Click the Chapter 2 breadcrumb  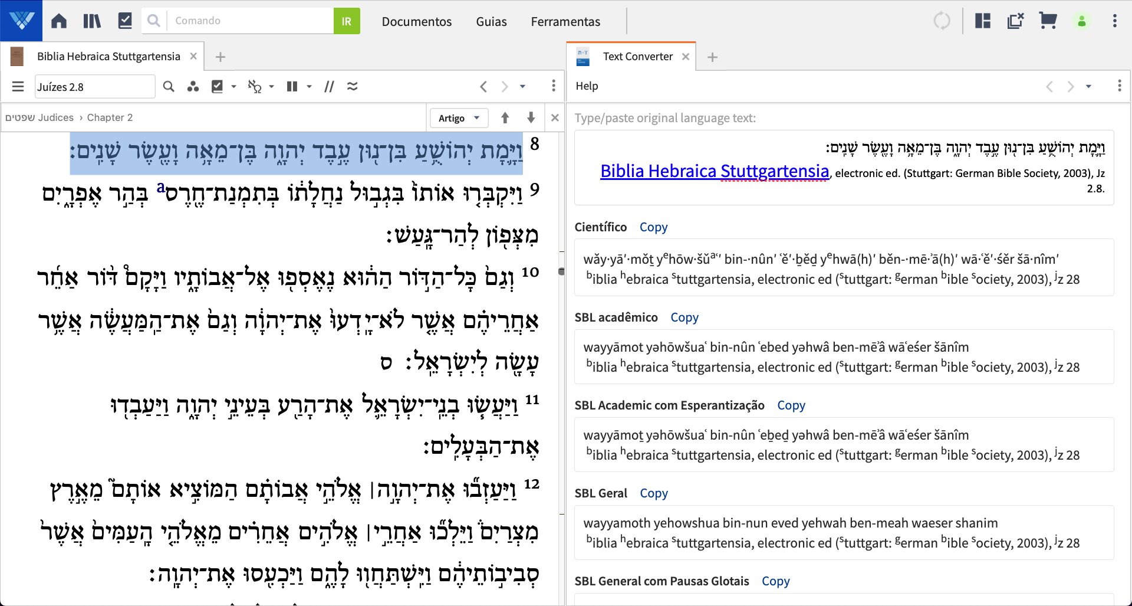[x=110, y=117]
